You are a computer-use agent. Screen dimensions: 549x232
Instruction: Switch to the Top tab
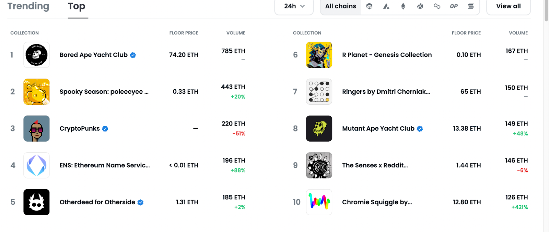pos(77,6)
